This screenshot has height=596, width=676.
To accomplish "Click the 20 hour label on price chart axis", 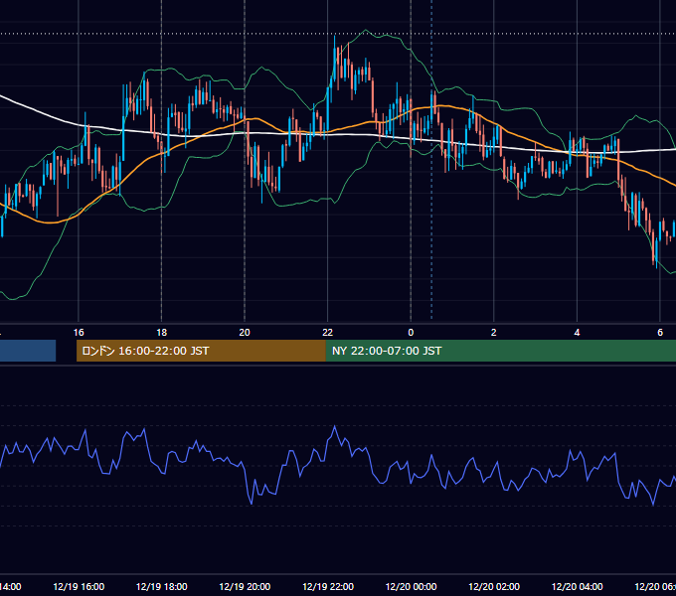I will [x=245, y=332].
